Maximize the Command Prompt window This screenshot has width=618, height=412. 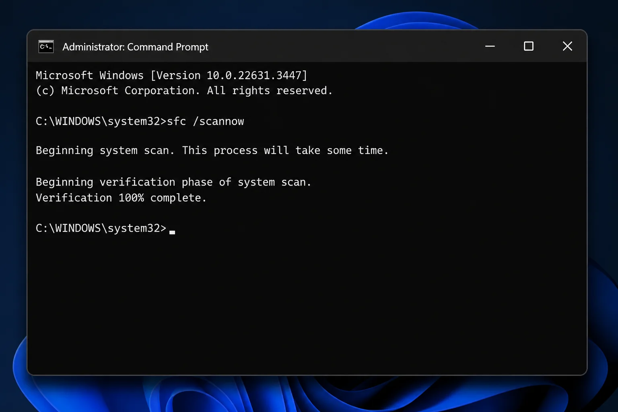tap(529, 46)
